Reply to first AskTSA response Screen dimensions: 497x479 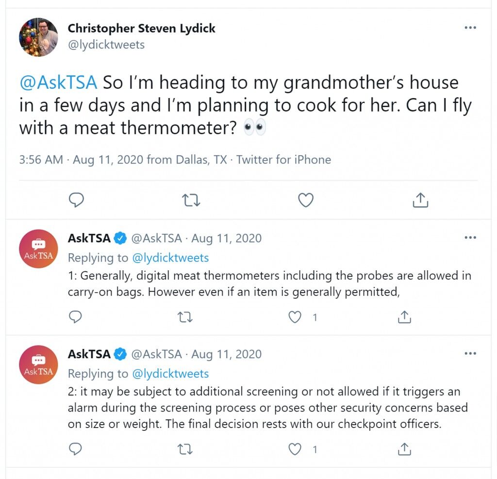tap(75, 317)
